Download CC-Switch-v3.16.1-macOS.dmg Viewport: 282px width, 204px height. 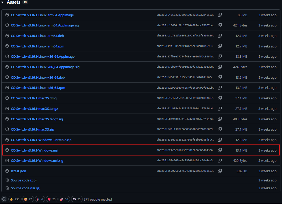pos(34,98)
